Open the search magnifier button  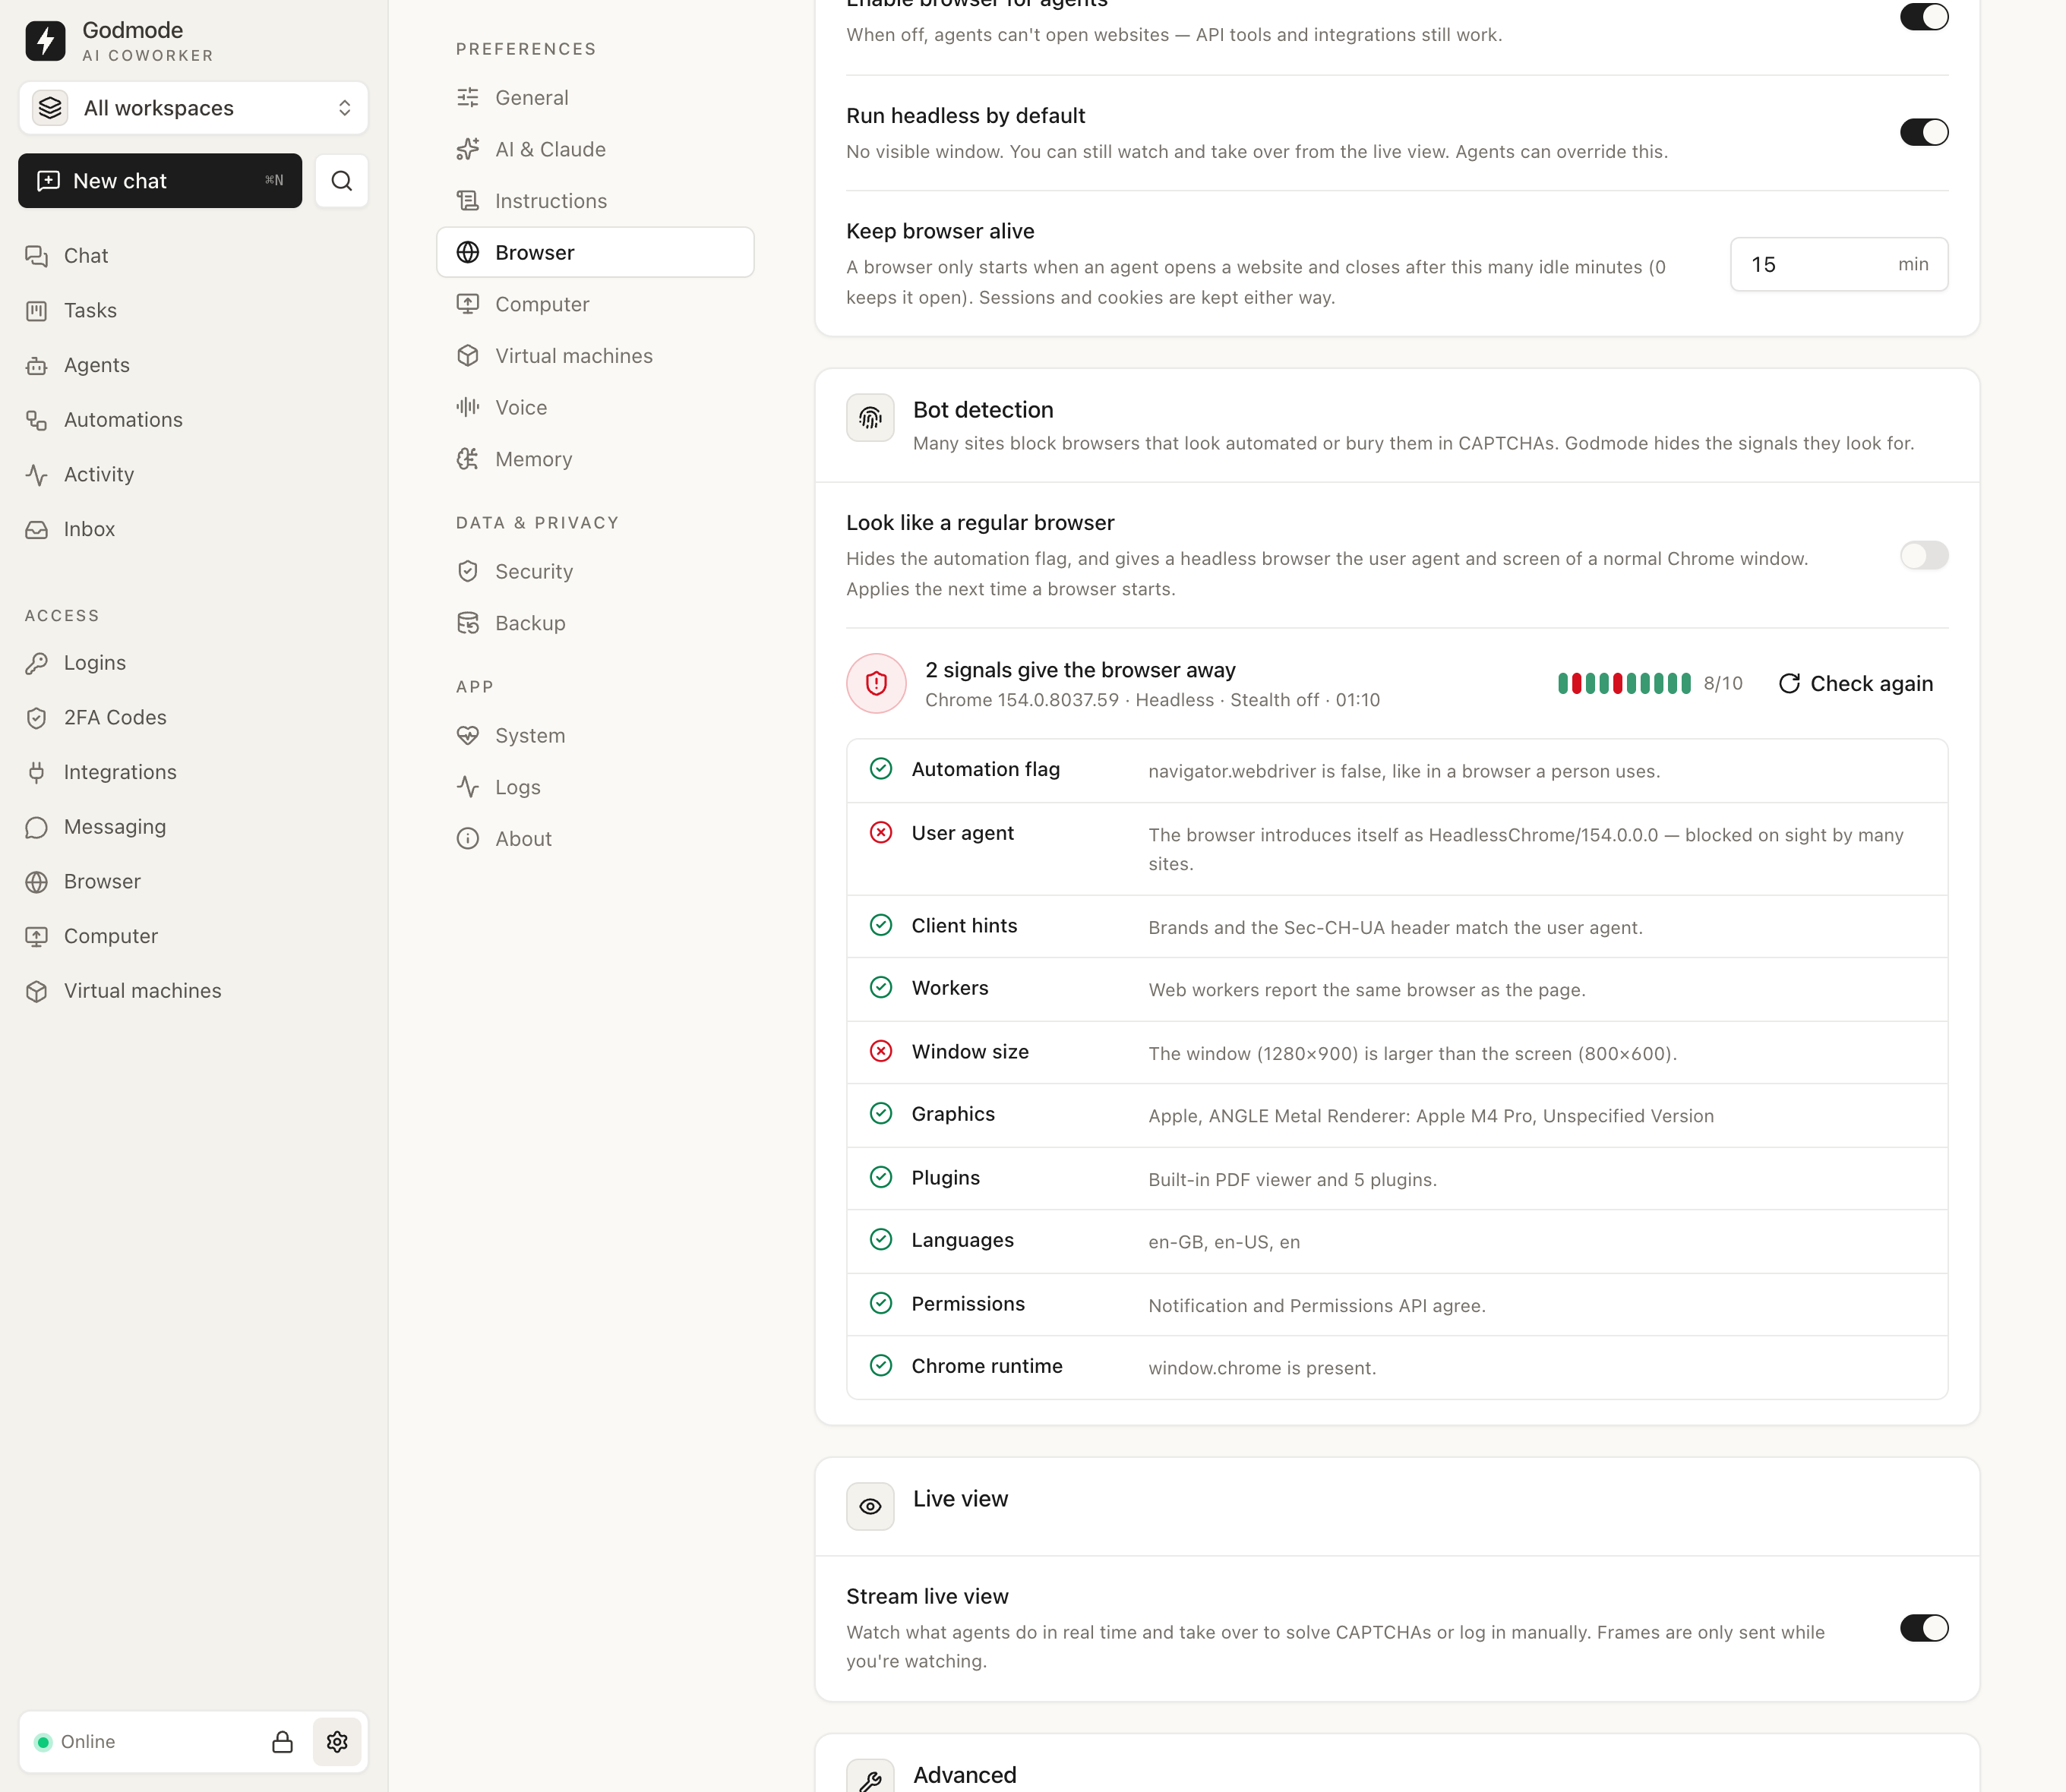point(341,181)
